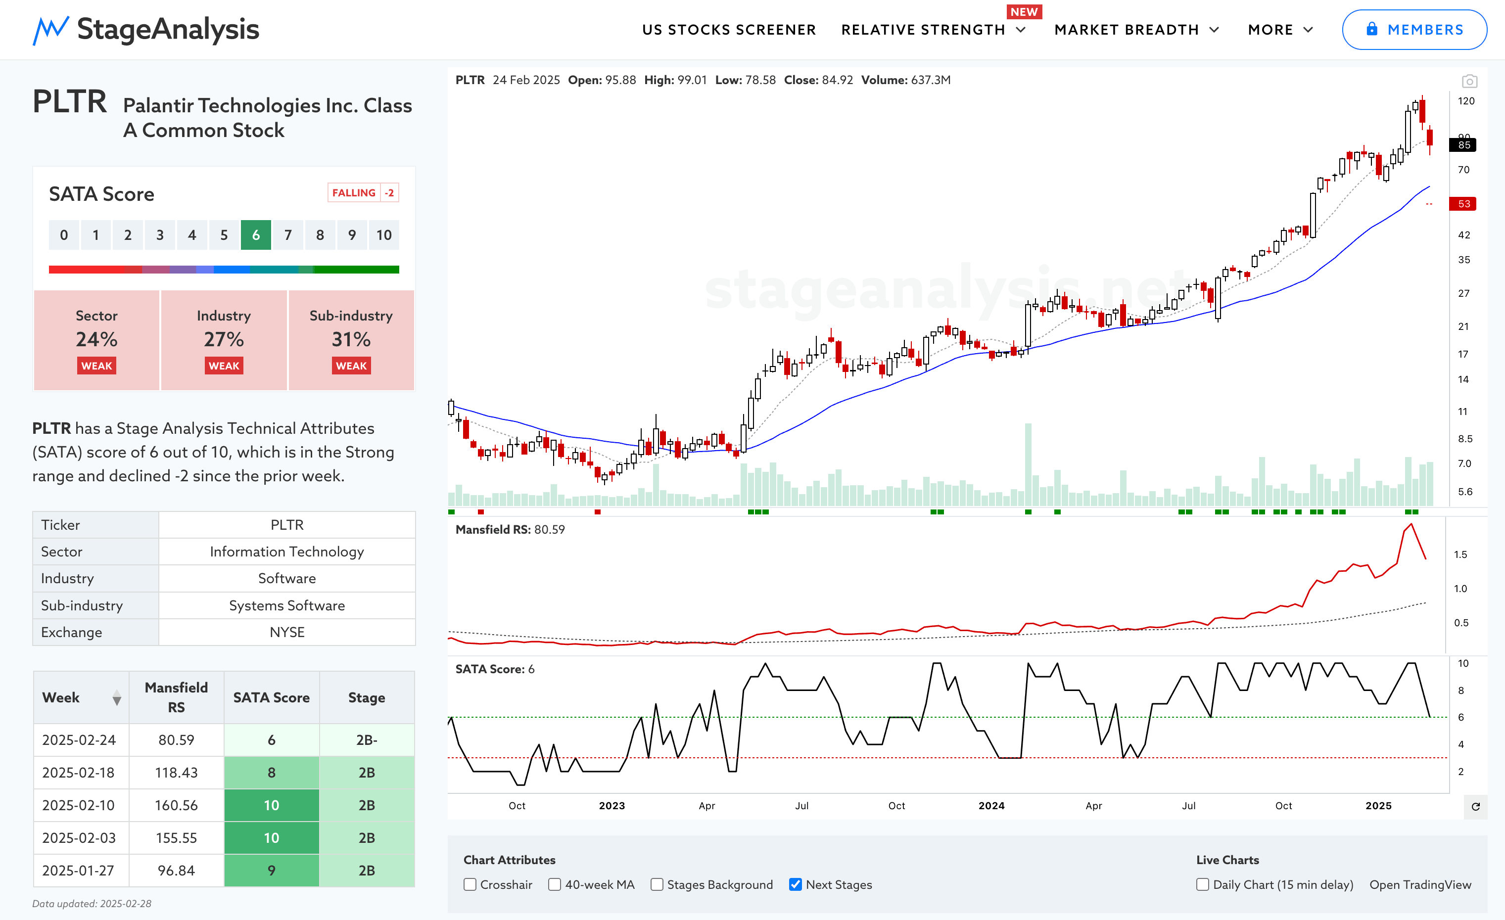Click PLTR ticker value in table
Viewport: 1505px width, 920px height.
pyautogui.click(x=287, y=525)
